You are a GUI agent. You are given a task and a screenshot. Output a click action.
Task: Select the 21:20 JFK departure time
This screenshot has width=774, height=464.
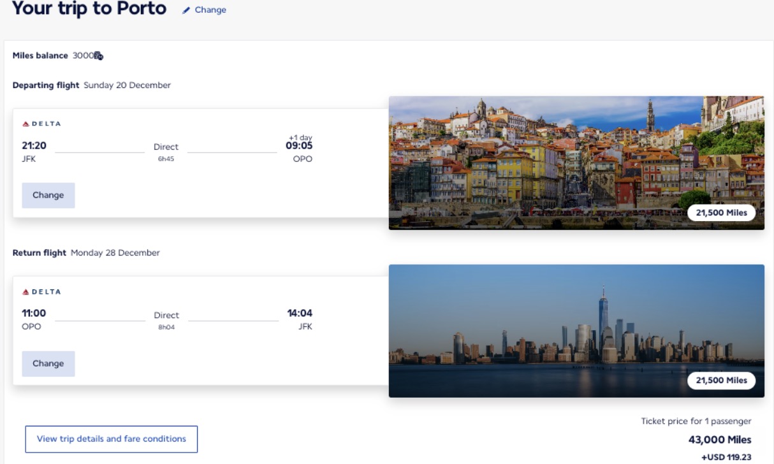tap(33, 151)
